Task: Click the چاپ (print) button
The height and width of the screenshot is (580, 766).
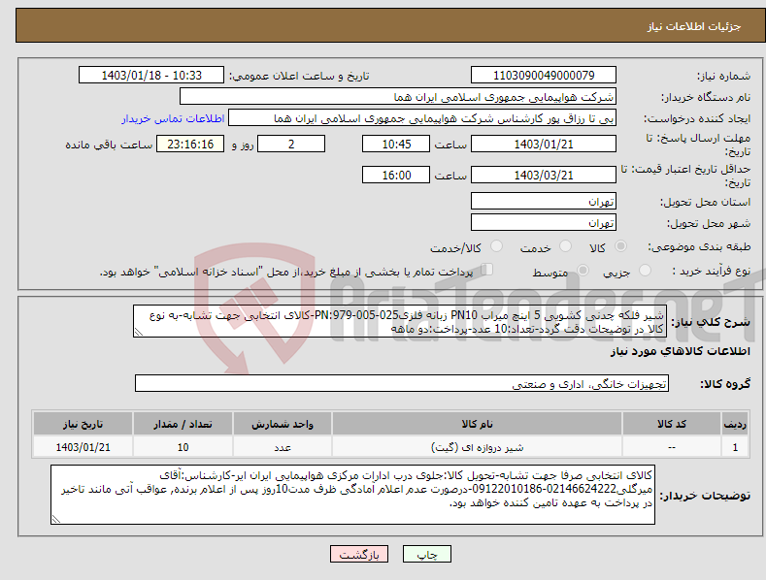Action: [x=426, y=554]
